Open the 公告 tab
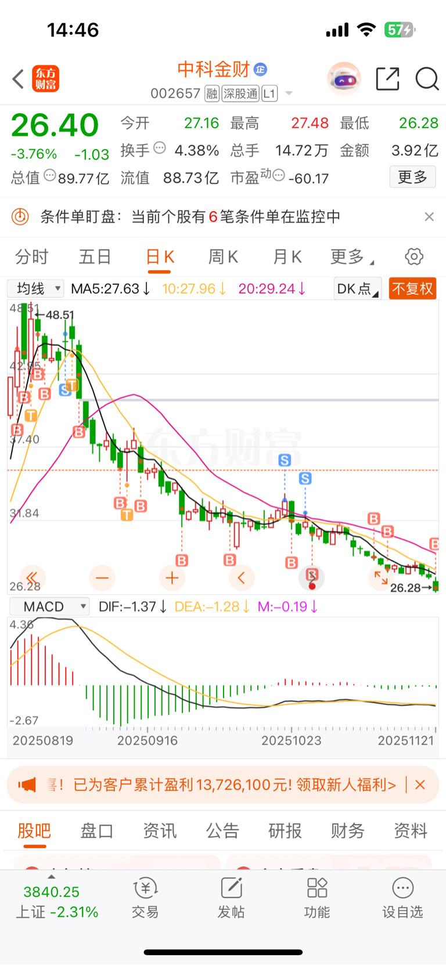Viewport: 446px width, 965px height. point(222,831)
